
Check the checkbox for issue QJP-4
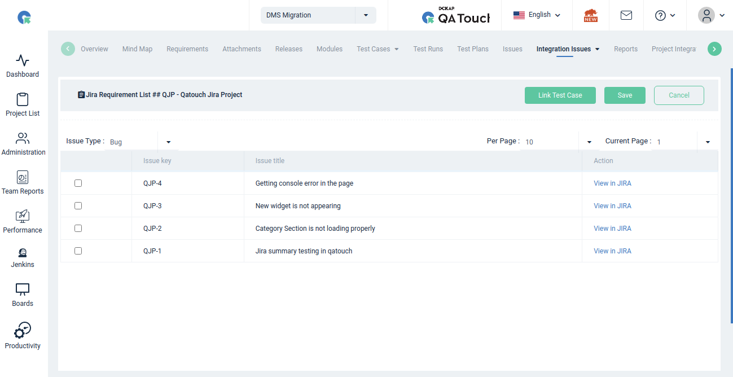click(x=78, y=183)
